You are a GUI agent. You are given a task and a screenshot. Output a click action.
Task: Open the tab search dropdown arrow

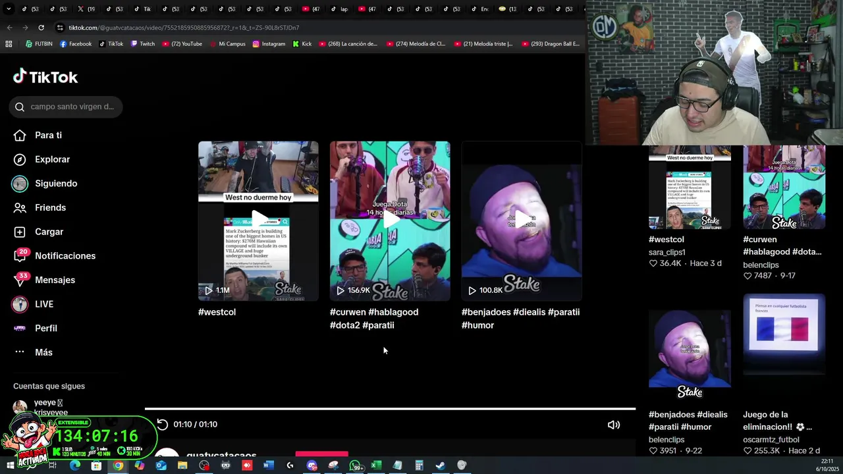pyautogui.click(x=9, y=9)
